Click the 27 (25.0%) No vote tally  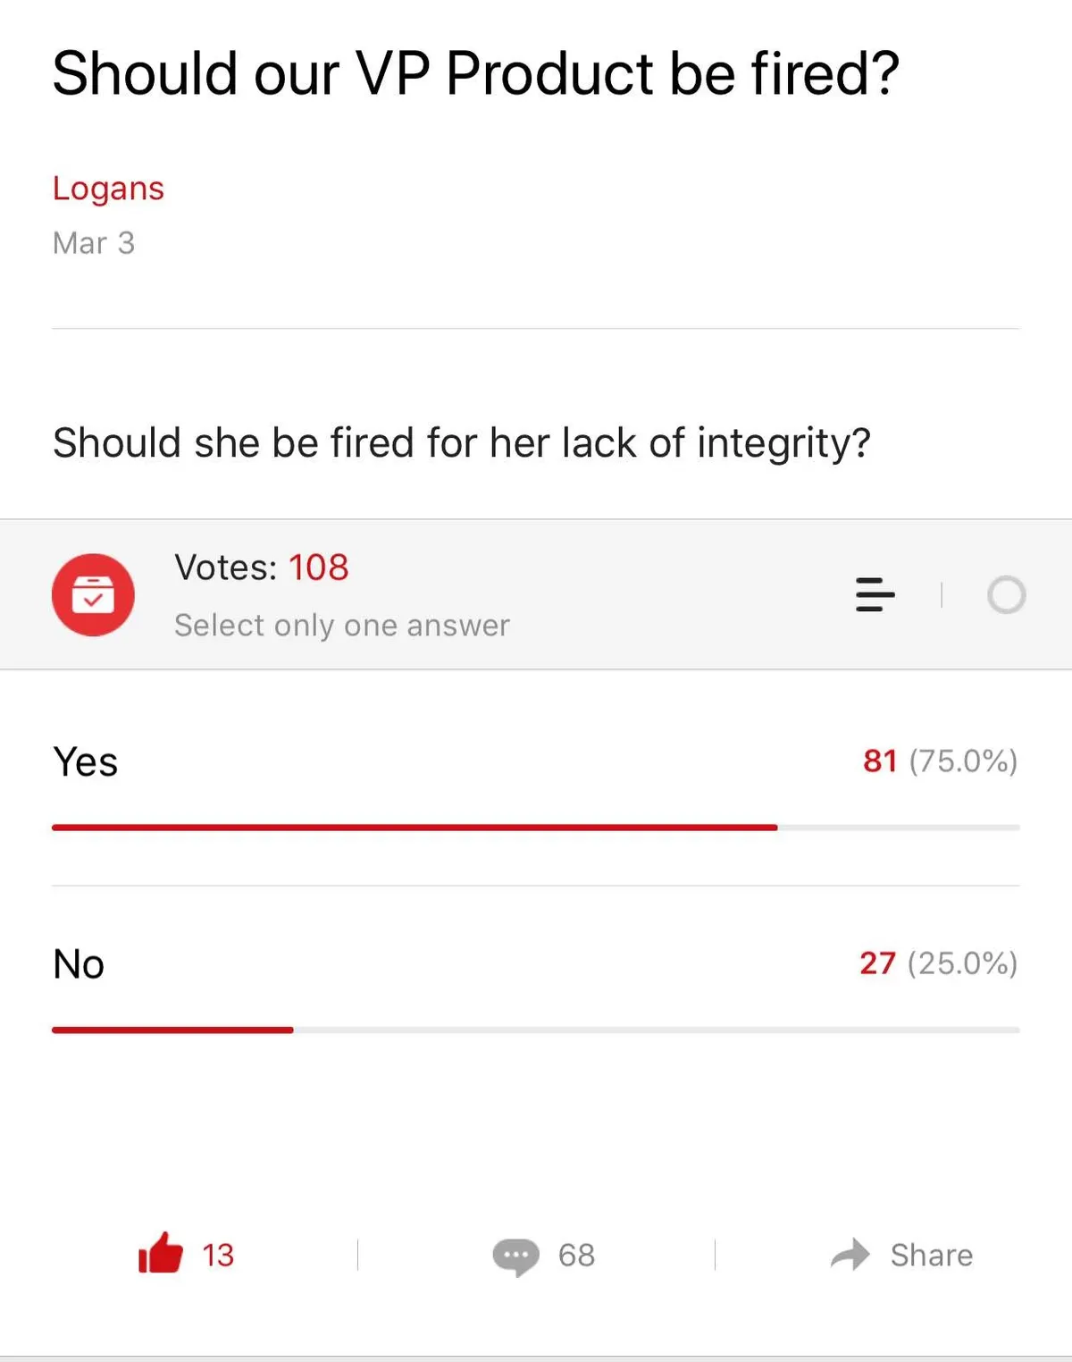coord(938,963)
